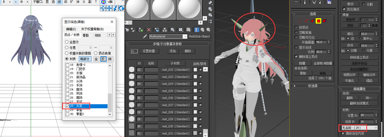Click mat_029 (Standard) sub-material button
The width and height of the screenshot is (384, 137).
tap(176, 119)
